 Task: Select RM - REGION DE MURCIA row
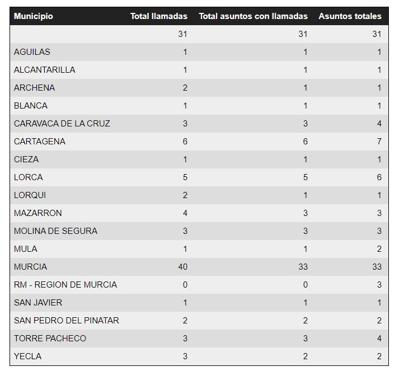coord(65,285)
